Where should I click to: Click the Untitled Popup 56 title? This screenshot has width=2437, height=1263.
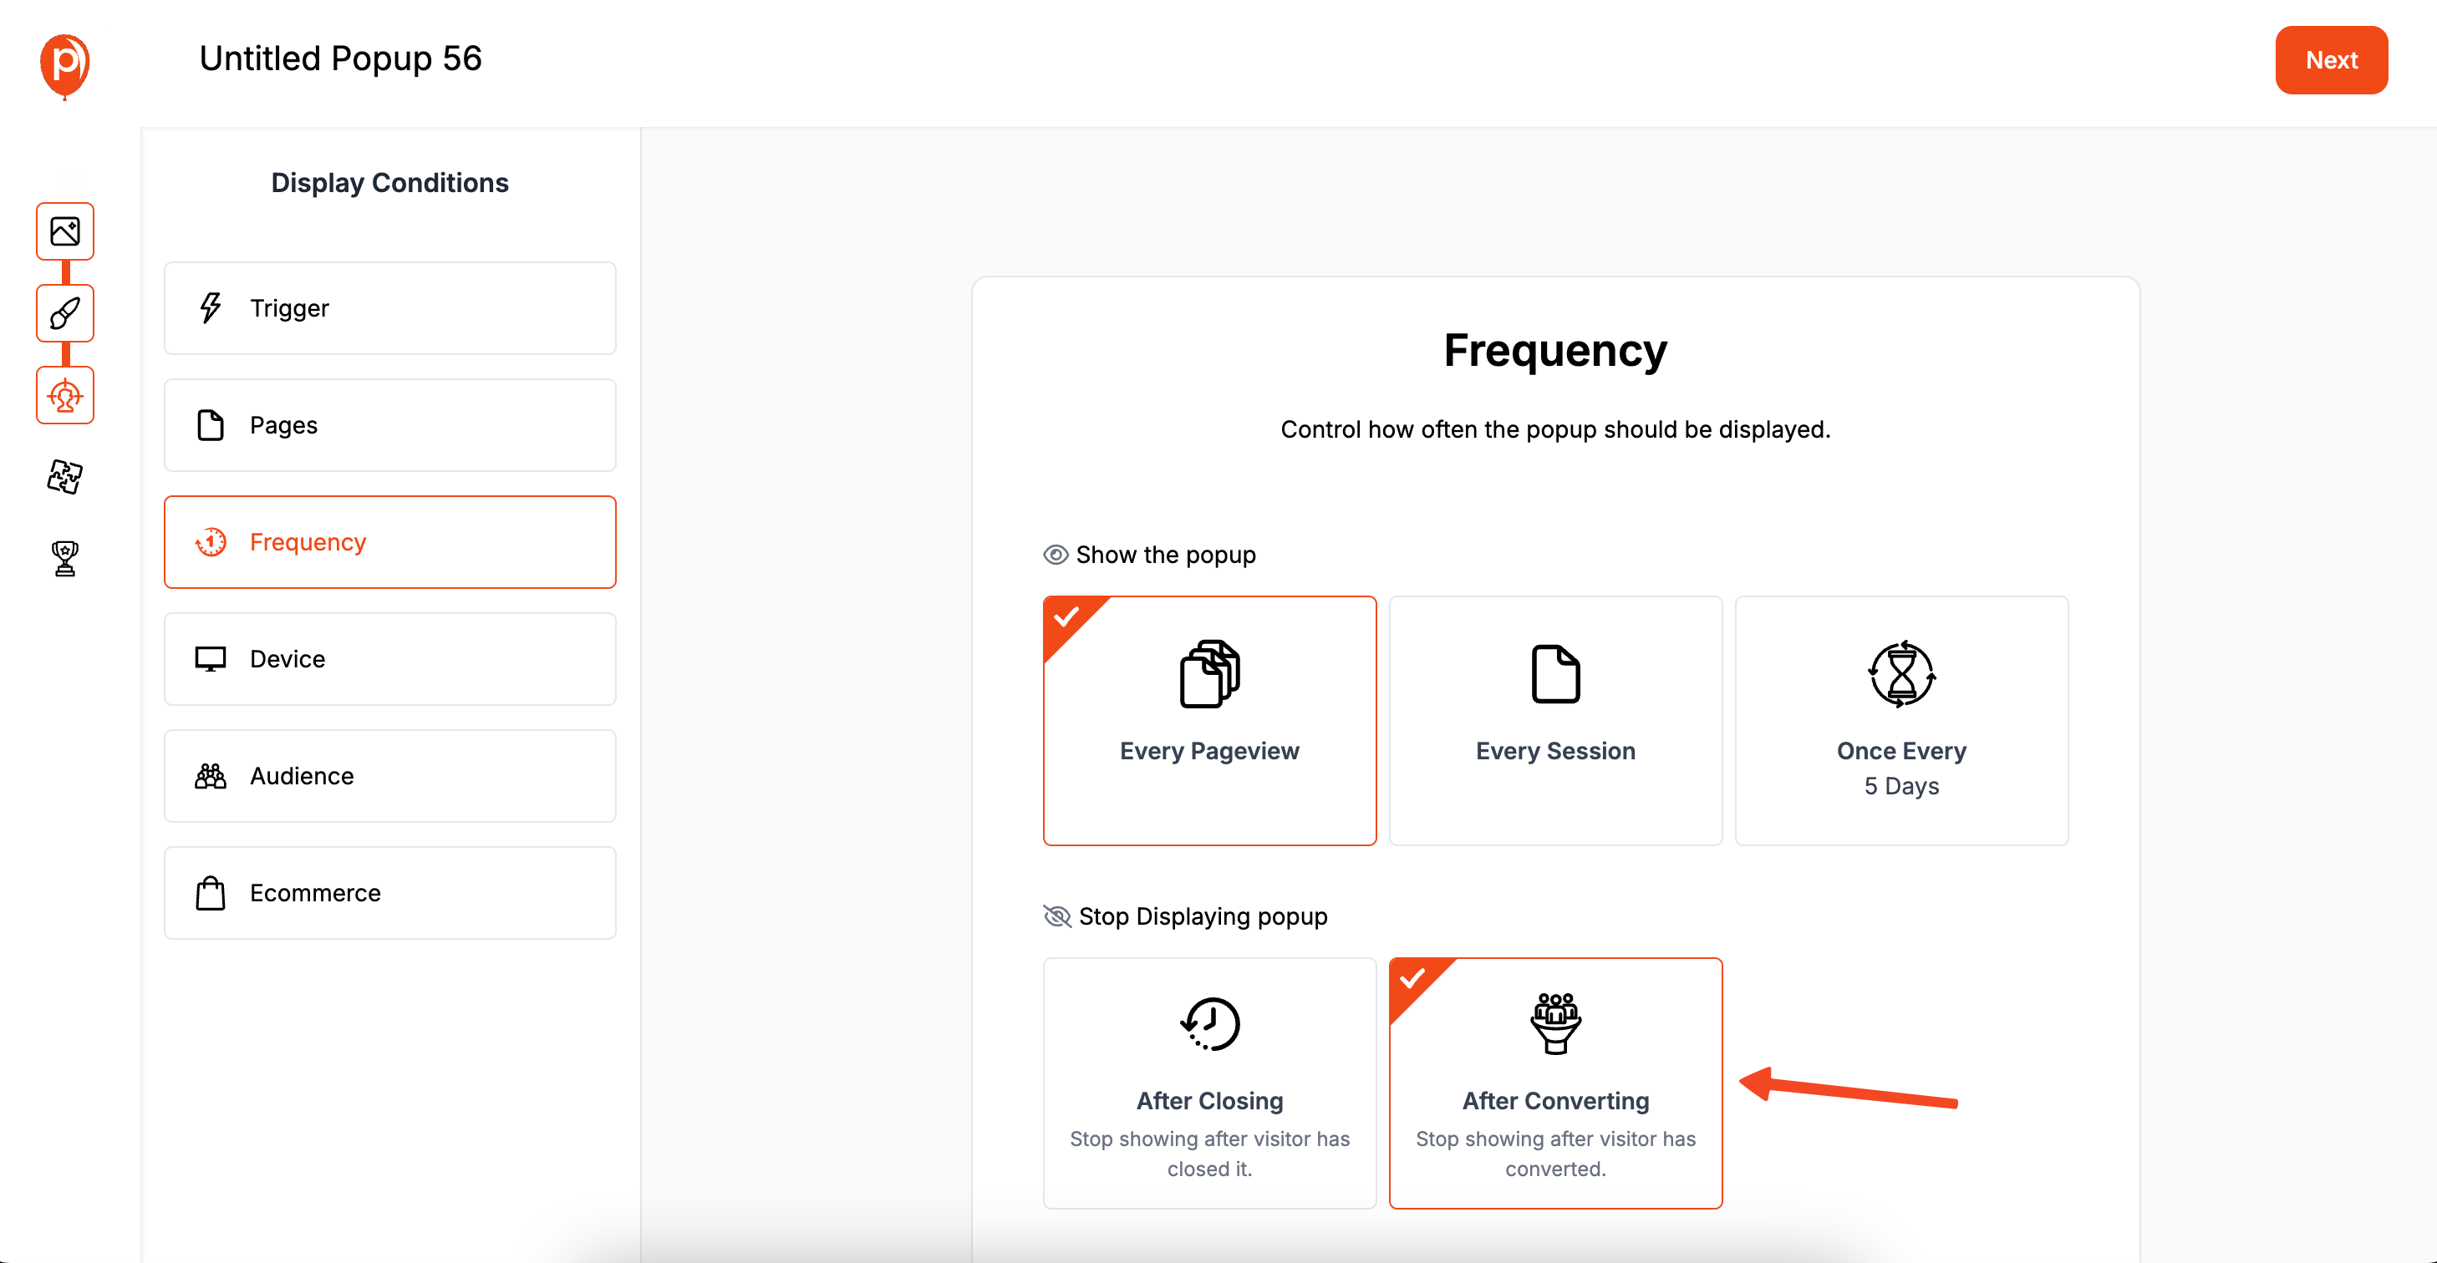coord(341,58)
